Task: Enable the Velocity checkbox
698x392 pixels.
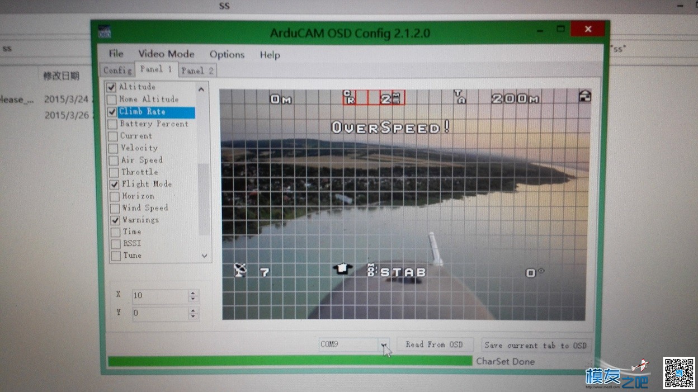Action: tap(114, 148)
